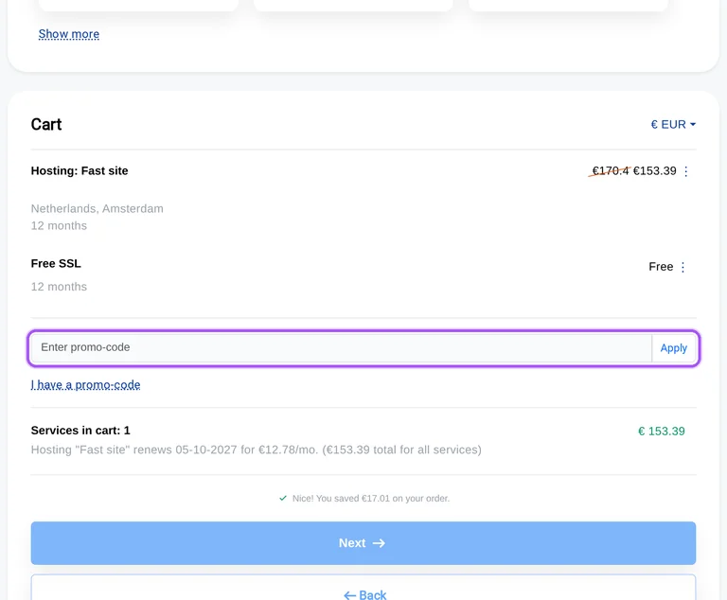Click the Free SSL item label
The height and width of the screenshot is (600, 727).
tap(56, 263)
